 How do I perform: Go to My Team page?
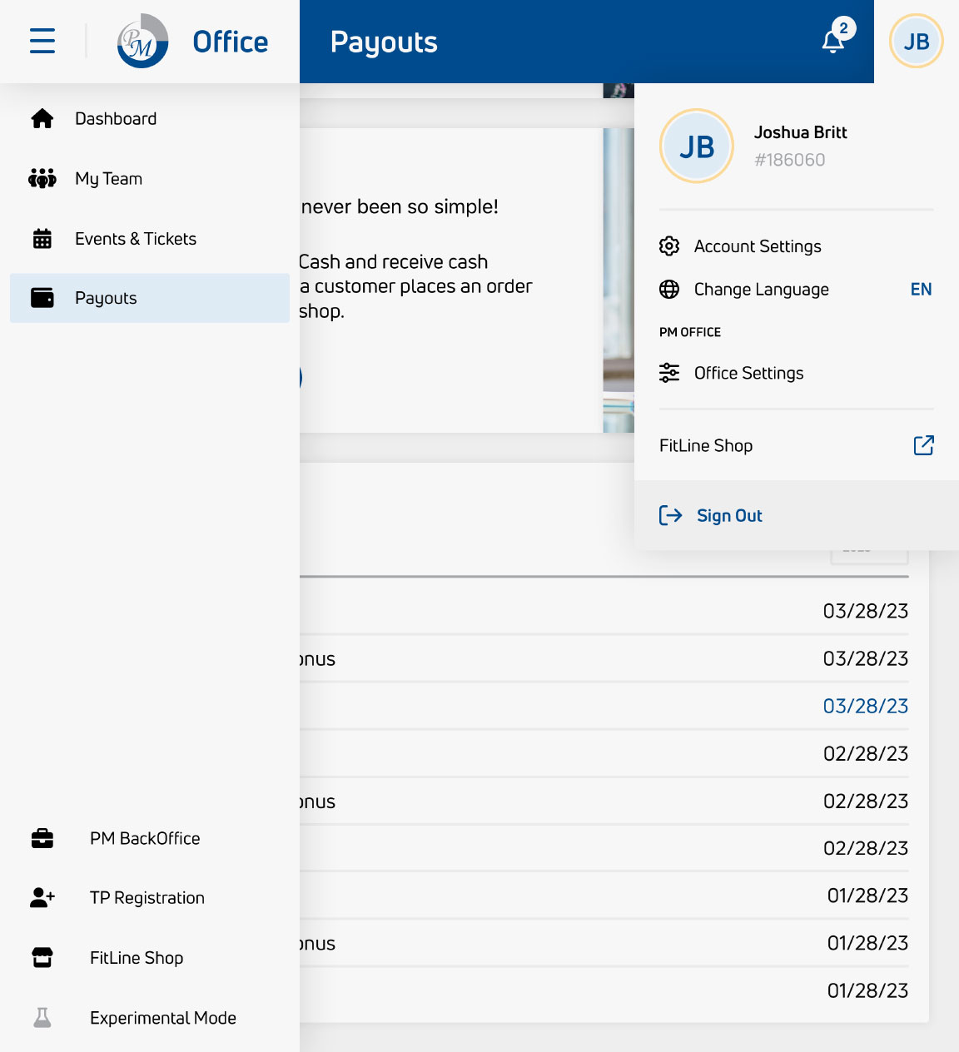108,179
